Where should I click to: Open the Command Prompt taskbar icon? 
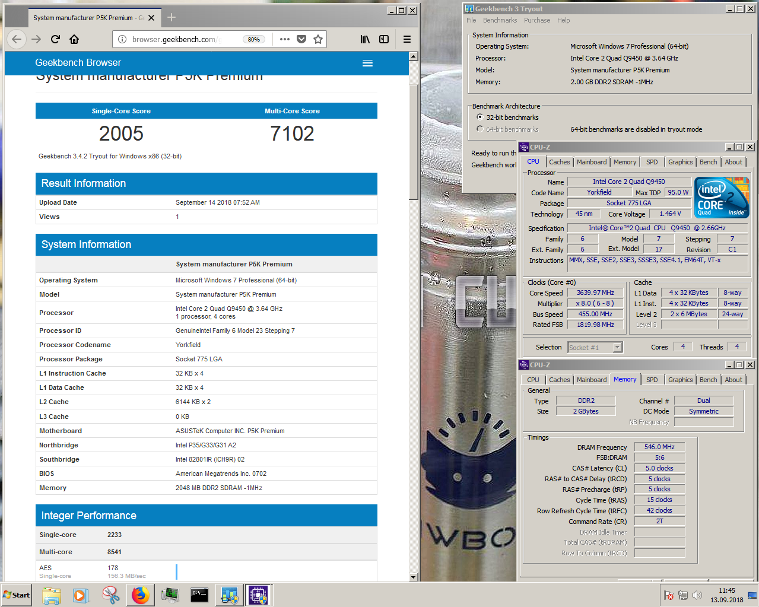click(199, 595)
